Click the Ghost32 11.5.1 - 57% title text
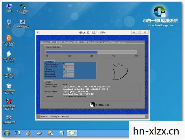The height and width of the screenshot is (140, 185). (92, 33)
